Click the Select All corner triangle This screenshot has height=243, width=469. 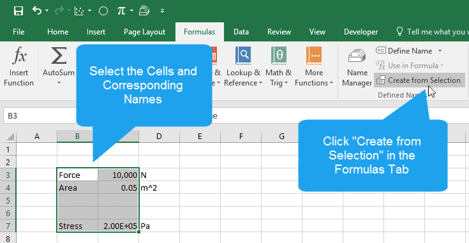(x=10, y=136)
